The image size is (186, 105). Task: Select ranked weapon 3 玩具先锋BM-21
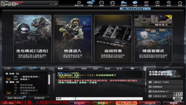pyautogui.click(x=165, y=91)
